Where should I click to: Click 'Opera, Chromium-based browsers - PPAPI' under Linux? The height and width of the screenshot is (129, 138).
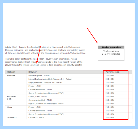tap(46, 114)
